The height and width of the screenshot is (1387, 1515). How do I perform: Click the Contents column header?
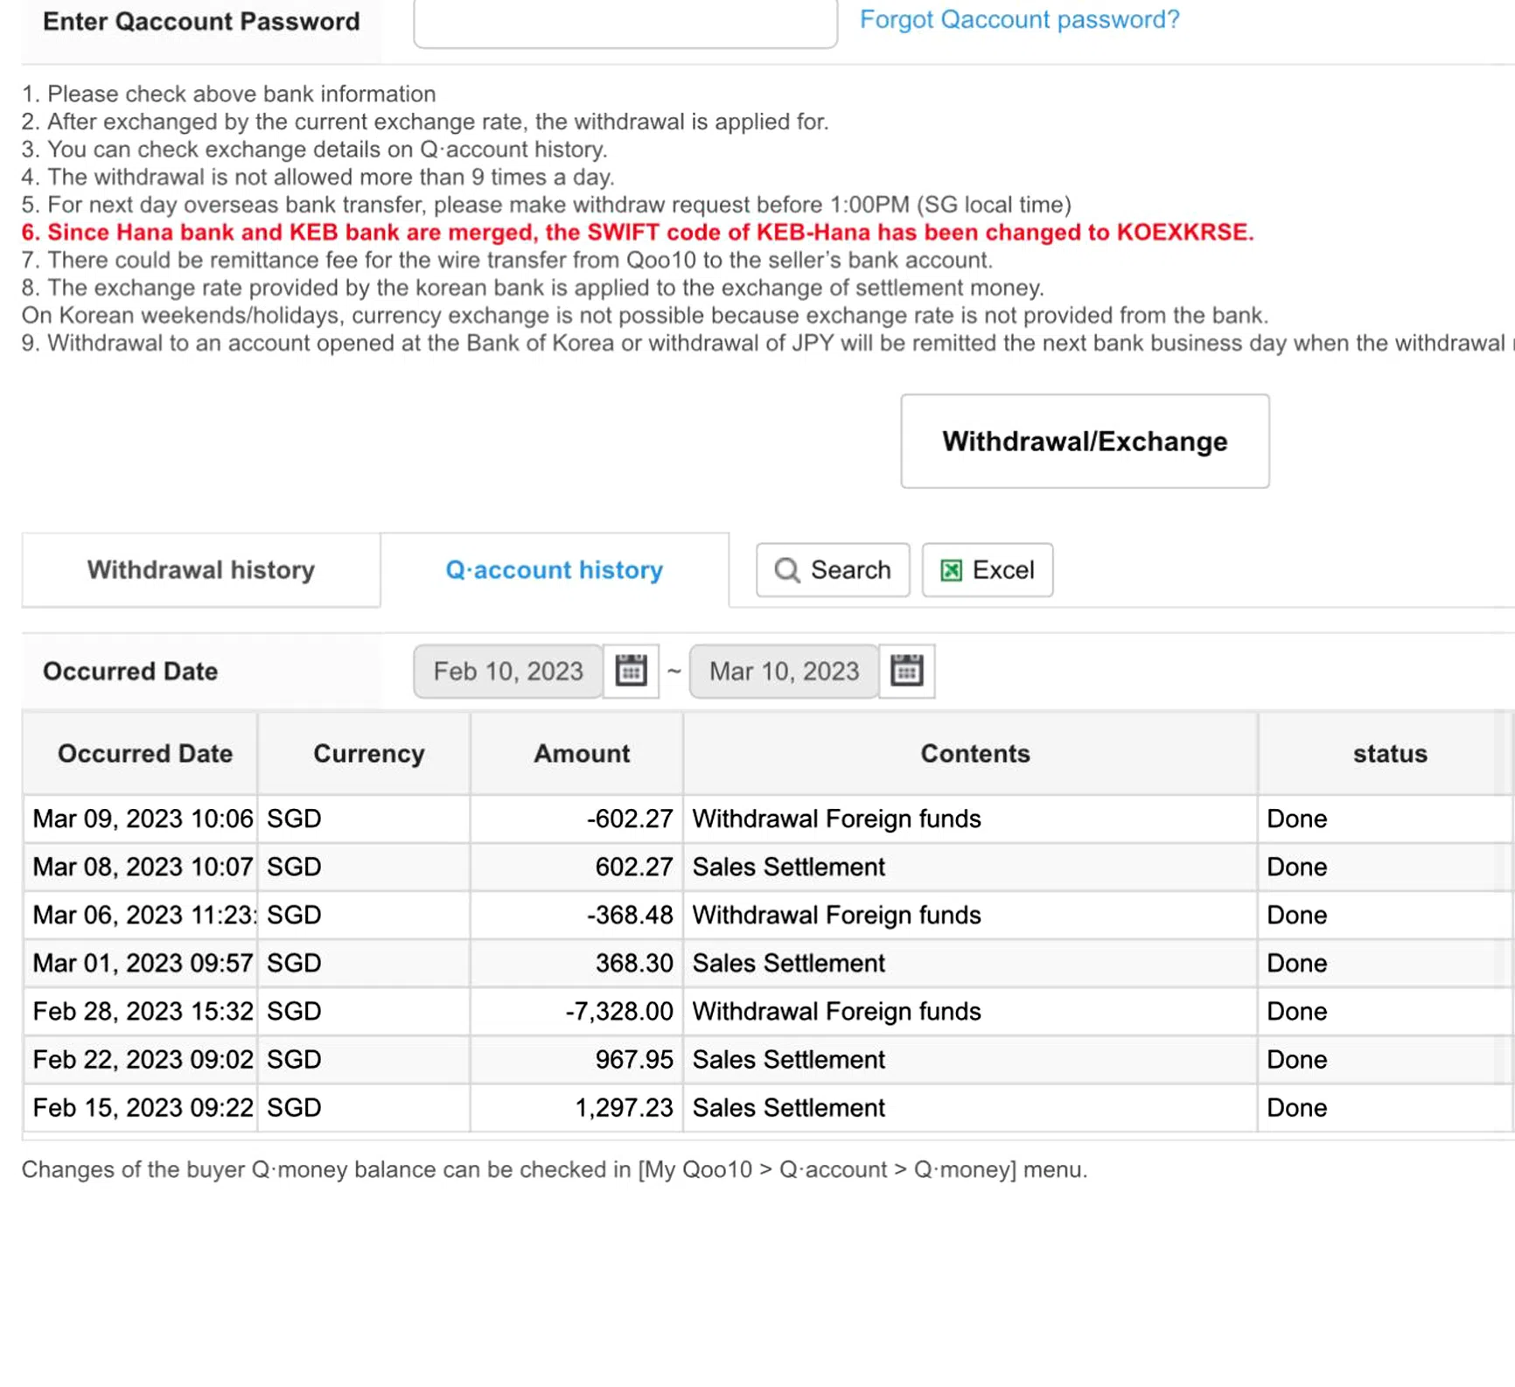[974, 753]
